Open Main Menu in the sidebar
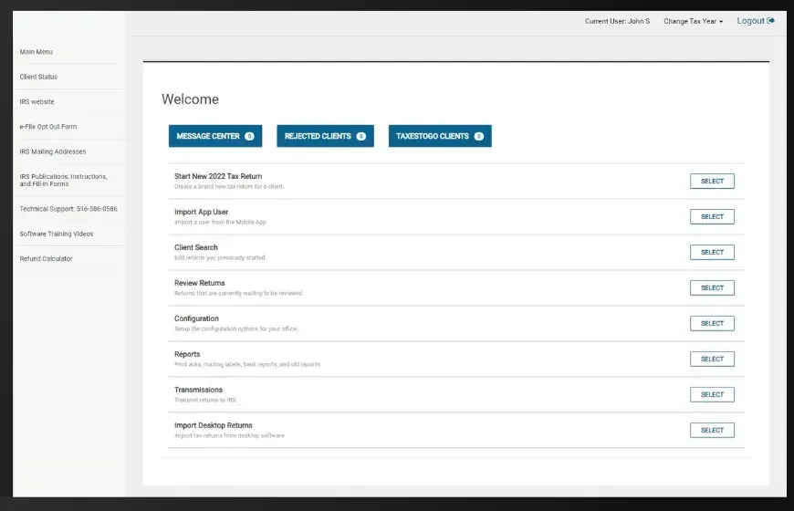Viewport: 794px width, 511px height. click(x=36, y=52)
